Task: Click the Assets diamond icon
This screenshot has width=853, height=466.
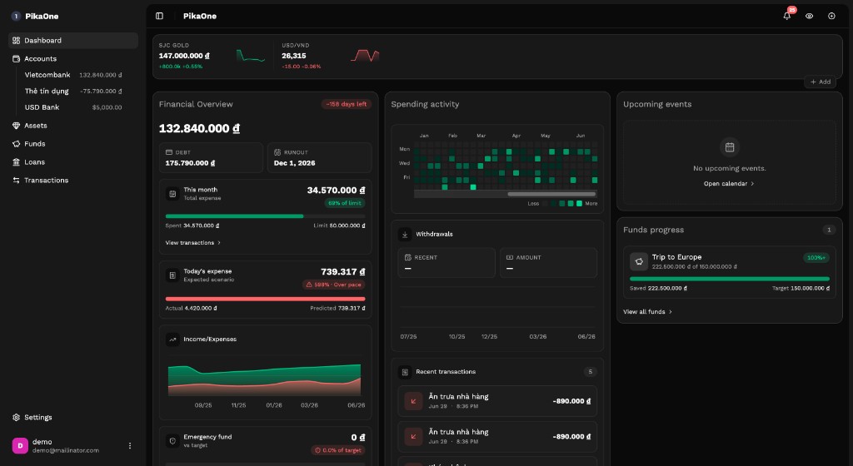Action: pos(17,126)
